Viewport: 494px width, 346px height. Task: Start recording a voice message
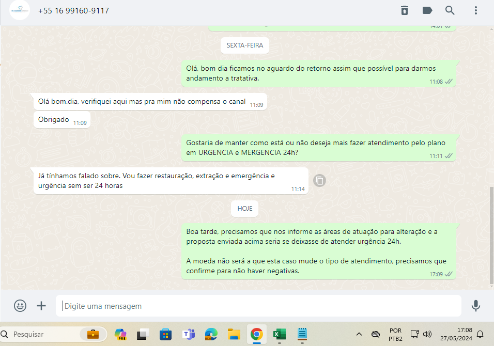(476, 306)
